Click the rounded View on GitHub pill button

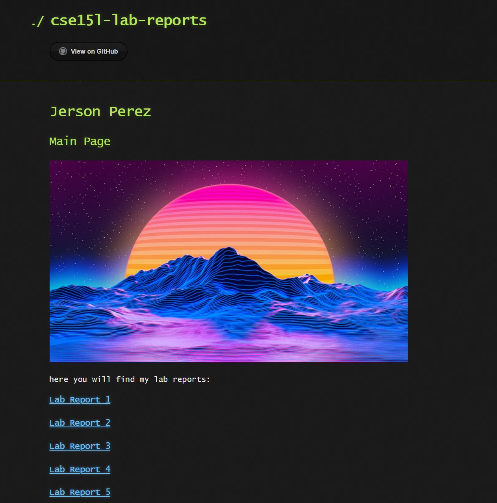pyautogui.click(x=88, y=51)
